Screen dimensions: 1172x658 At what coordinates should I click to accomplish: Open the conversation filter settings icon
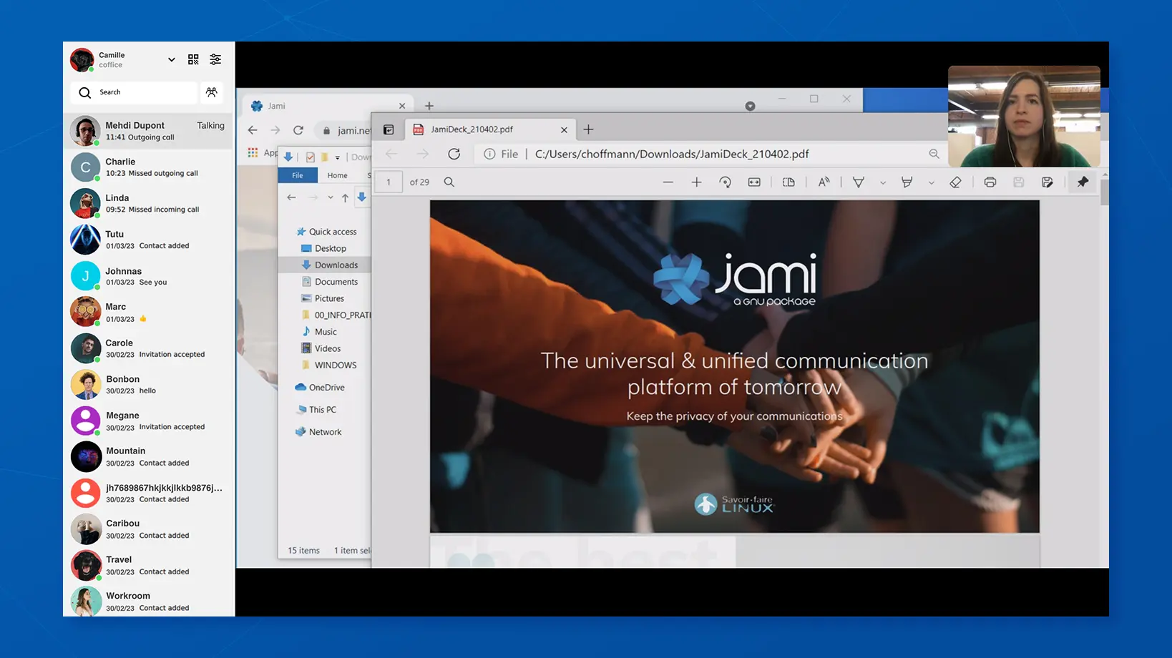tap(215, 59)
